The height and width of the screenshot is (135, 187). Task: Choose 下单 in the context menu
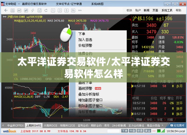click(x=82, y=34)
